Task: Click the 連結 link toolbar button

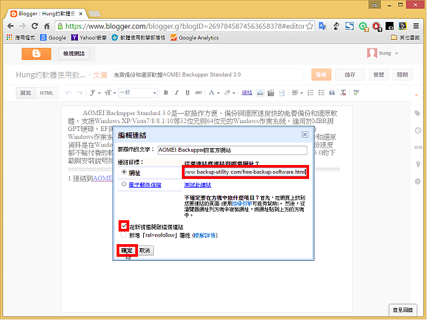Action: click(x=247, y=92)
